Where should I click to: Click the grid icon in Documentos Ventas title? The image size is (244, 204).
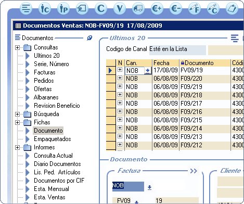click(x=18, y=25)
